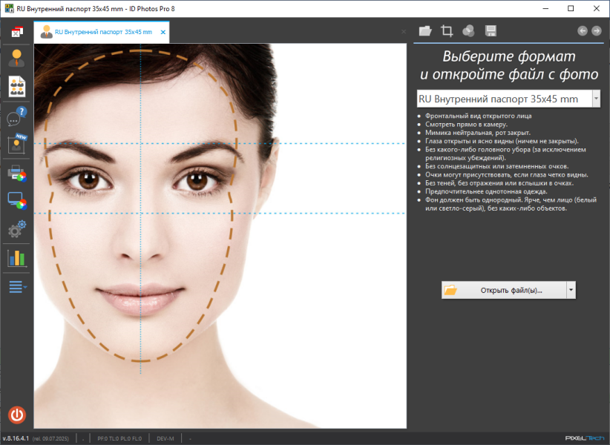Open the monitor color calibration icon

17,201
